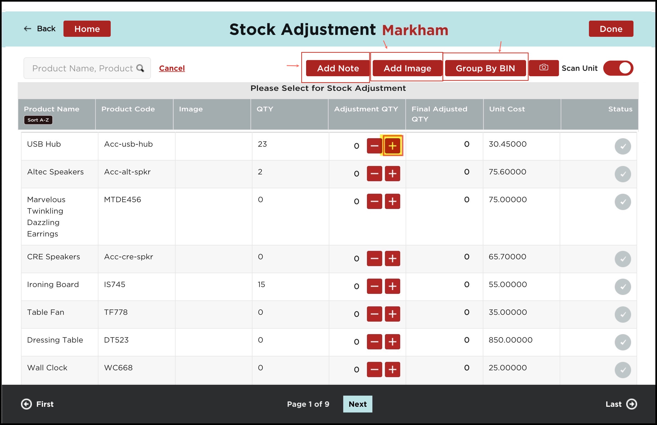
Task: Click Sort A-Z under Product Name
Action: [x=38, y=120]
